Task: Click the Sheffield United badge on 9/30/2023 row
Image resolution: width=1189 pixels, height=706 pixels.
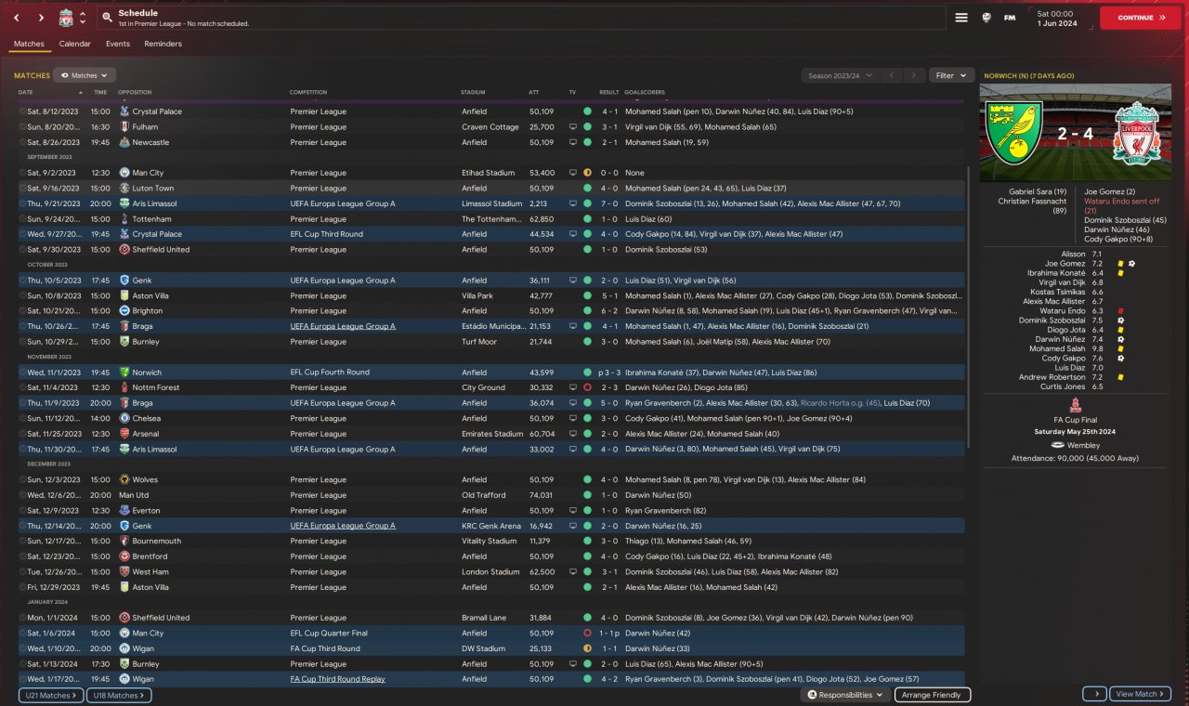Action: [x=124, y=250]
